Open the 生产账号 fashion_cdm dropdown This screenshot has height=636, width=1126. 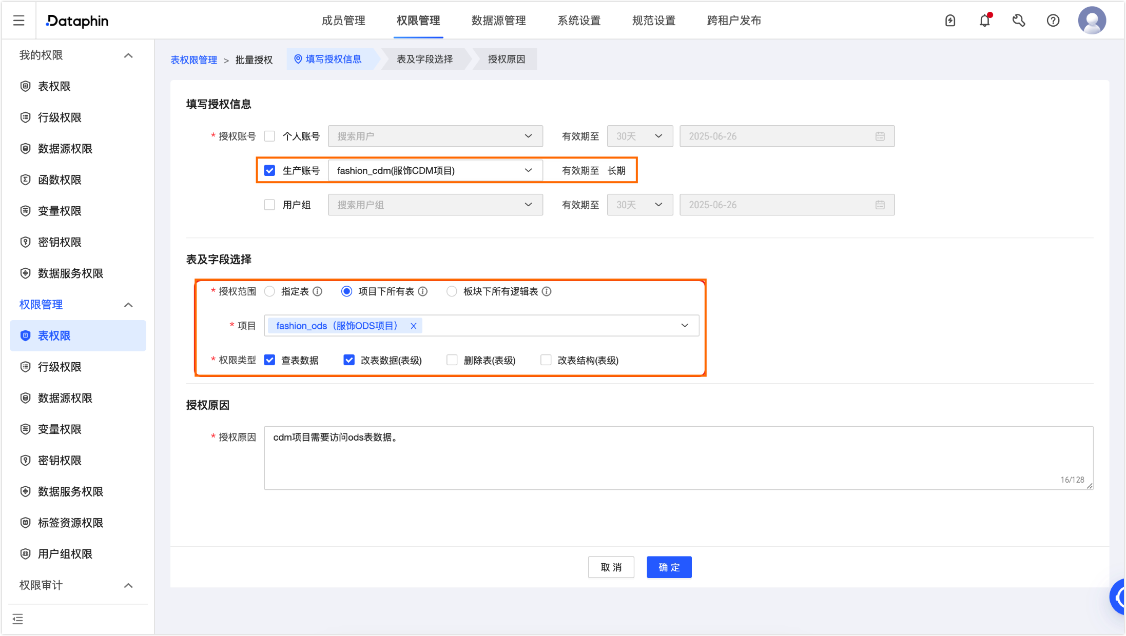coord(435,171)
